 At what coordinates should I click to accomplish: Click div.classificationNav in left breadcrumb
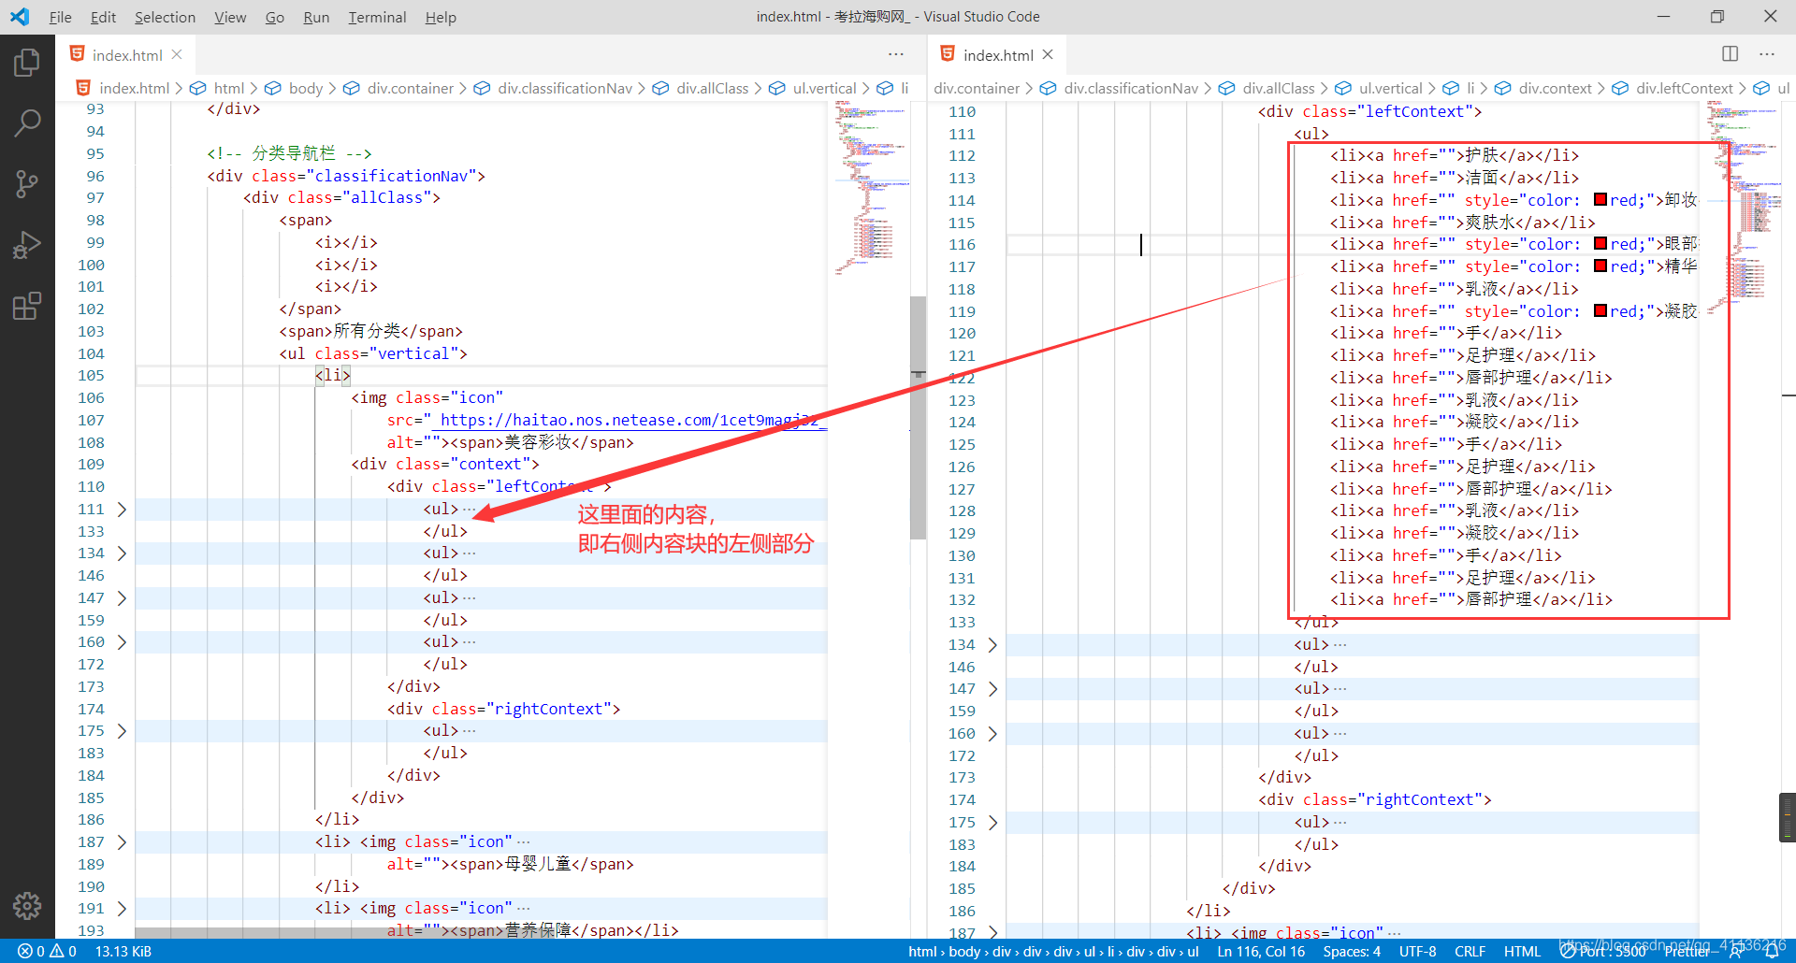coord(565,88)
